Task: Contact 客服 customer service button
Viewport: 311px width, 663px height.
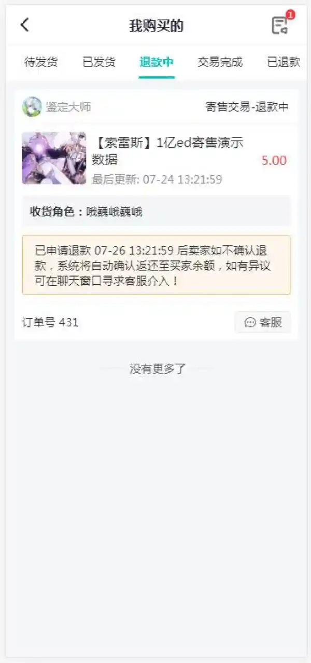Action: [263, 322]
